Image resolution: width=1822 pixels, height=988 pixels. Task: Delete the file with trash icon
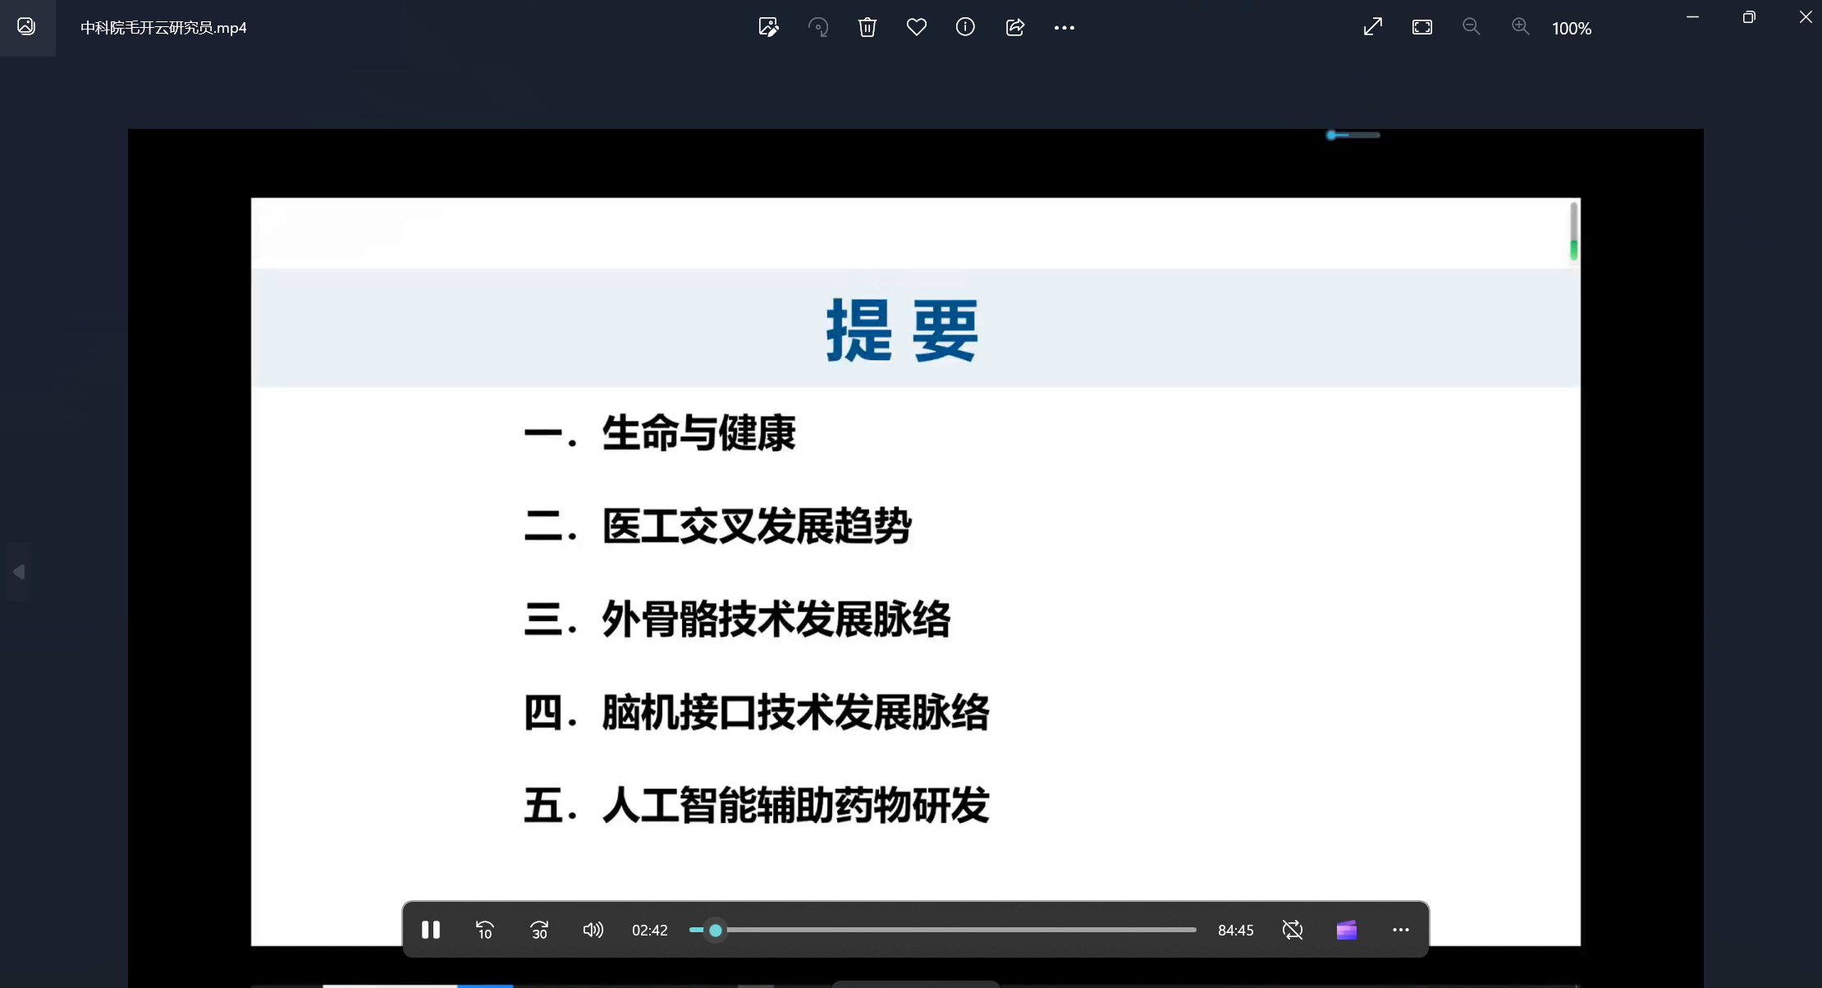tap(868, 27)
